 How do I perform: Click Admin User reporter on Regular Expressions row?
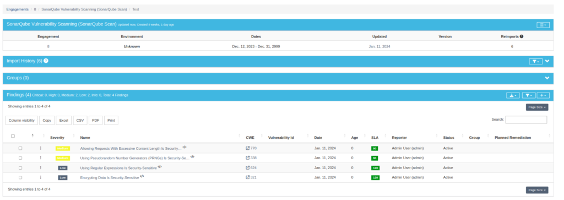click(408, 167)
